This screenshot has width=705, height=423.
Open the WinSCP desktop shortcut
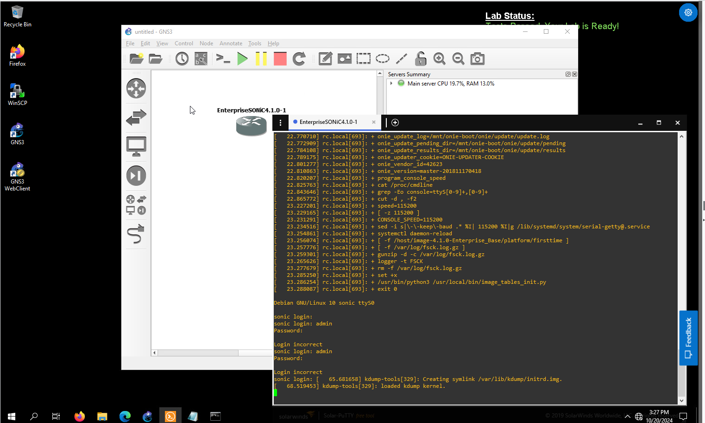click(17, 95)
